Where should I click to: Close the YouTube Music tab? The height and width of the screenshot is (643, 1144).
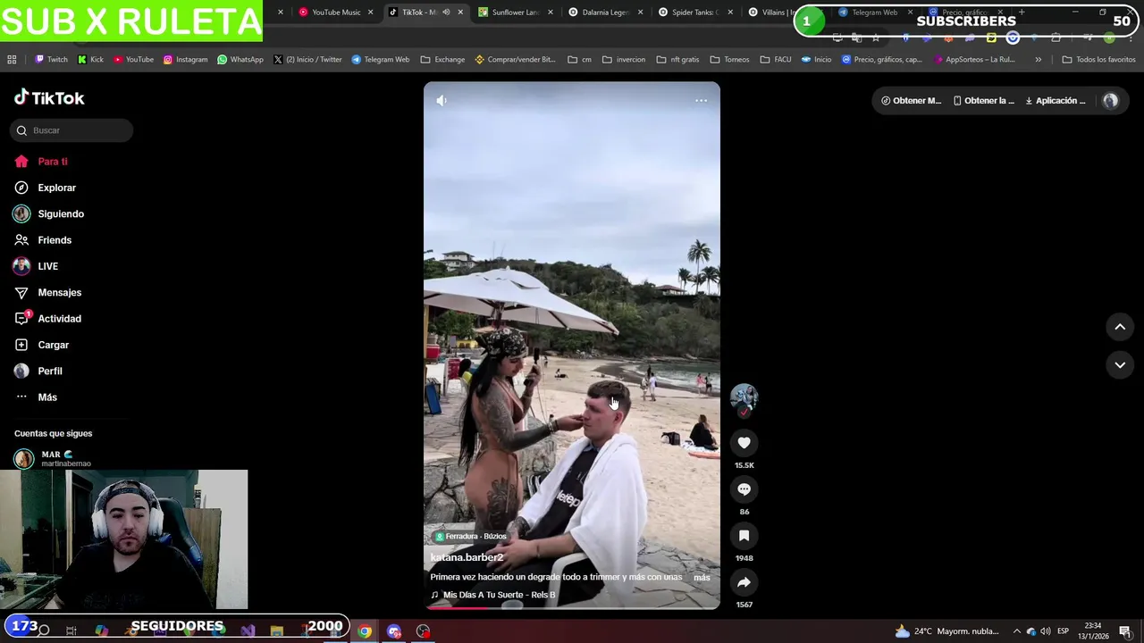370,13
